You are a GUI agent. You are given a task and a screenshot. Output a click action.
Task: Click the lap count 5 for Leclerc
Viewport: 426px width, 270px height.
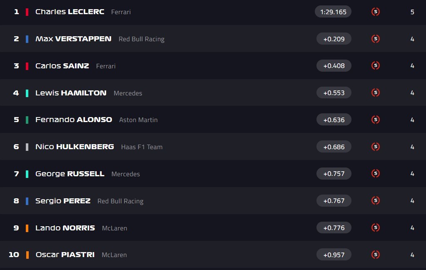(x=412, y=12)
